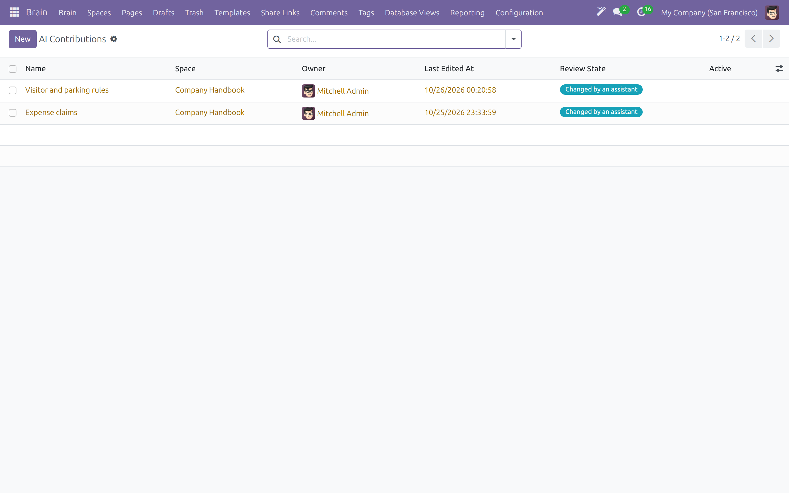Viewport: 789px width, 493px height.
Task: Click the 1-2 / 2 pager counter
Action: [729, 38]
